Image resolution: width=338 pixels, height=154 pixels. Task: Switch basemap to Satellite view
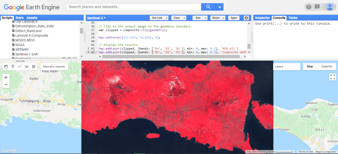tap(326, 66)
